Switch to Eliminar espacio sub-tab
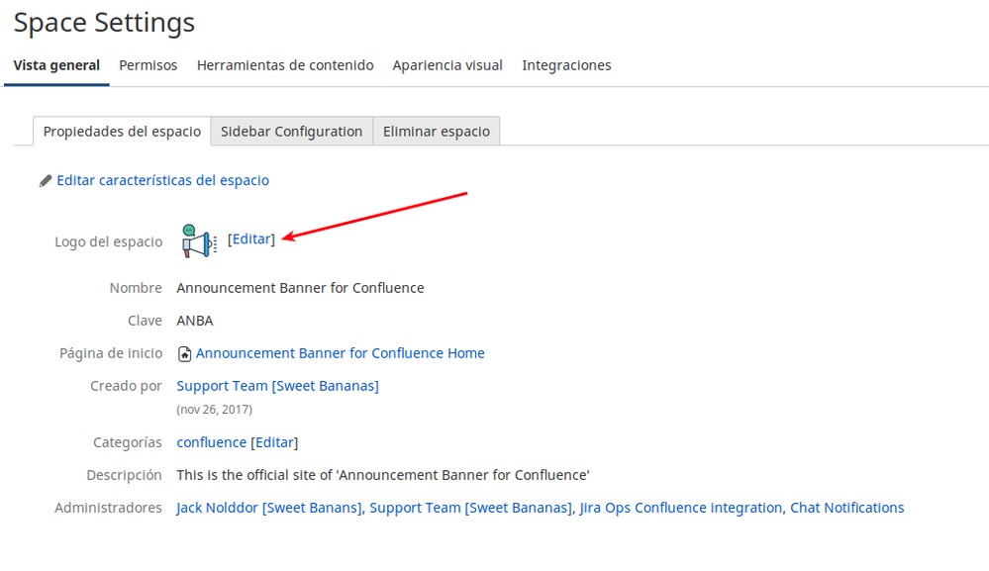This screenshot has width=989, height=571. point(437,131)
